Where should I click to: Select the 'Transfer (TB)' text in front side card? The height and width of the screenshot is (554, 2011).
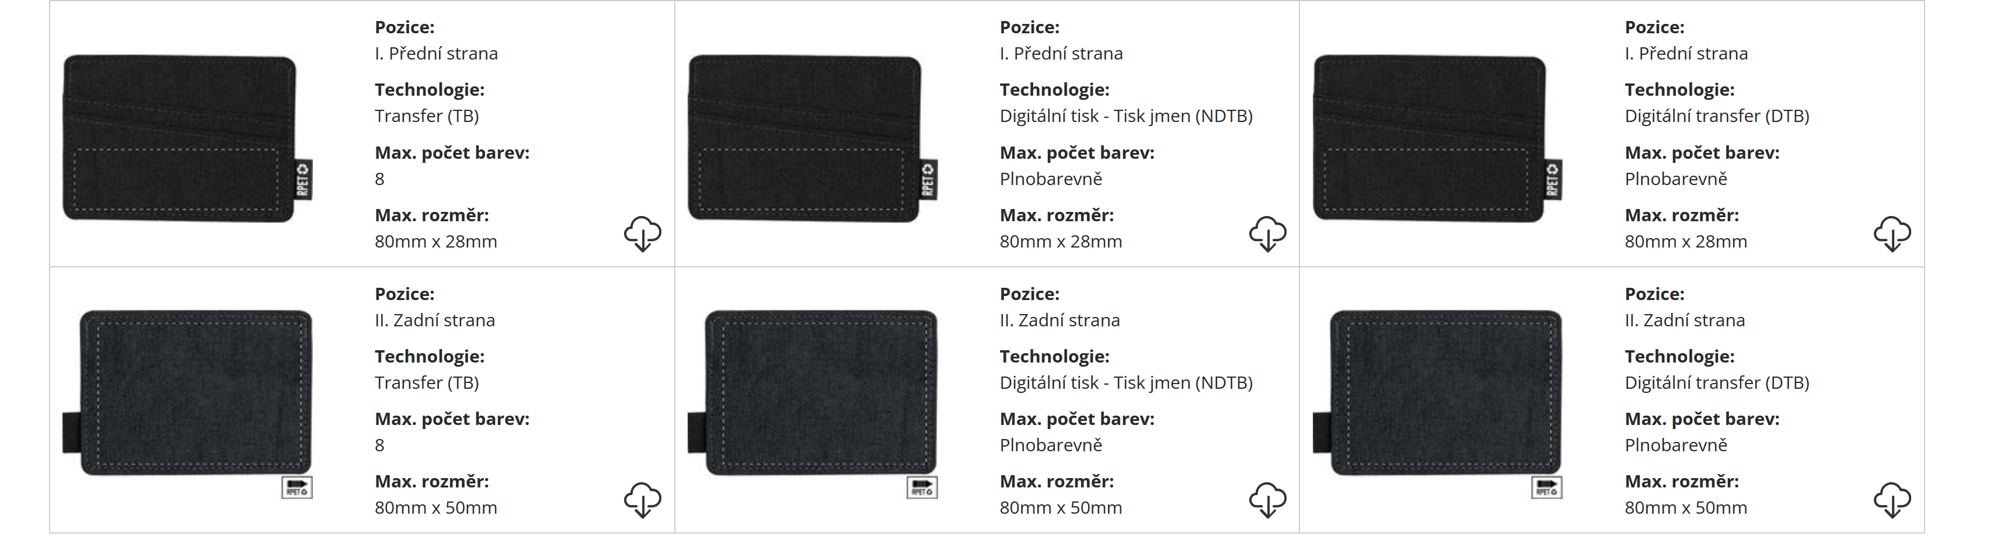(426, 116)
